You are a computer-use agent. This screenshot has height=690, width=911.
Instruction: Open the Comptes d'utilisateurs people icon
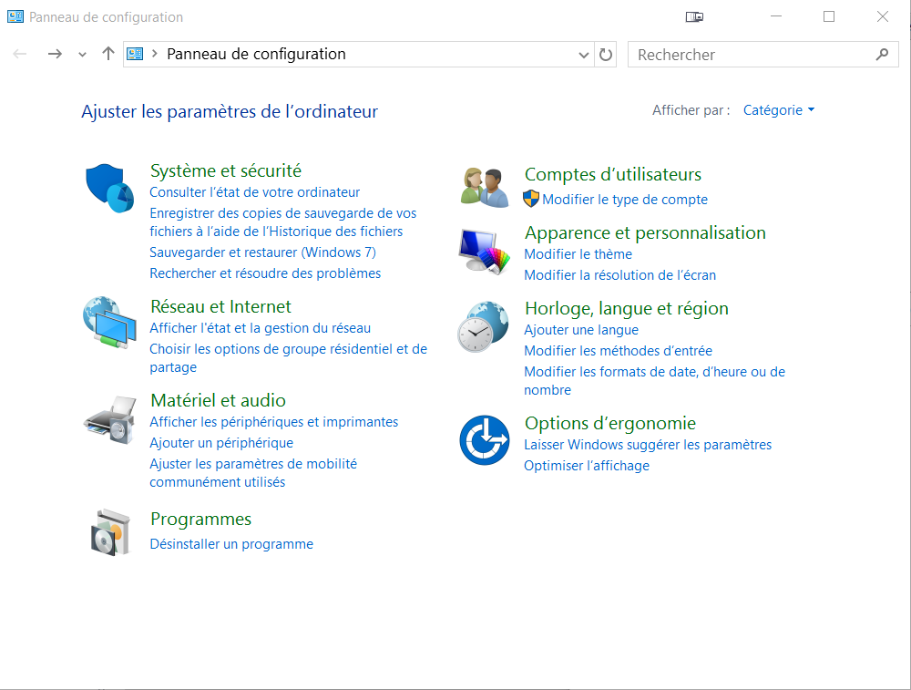(485, 187)
